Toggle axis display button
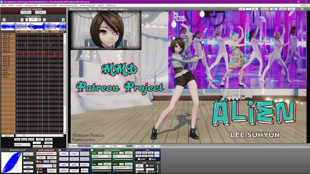 pos(291,9)
